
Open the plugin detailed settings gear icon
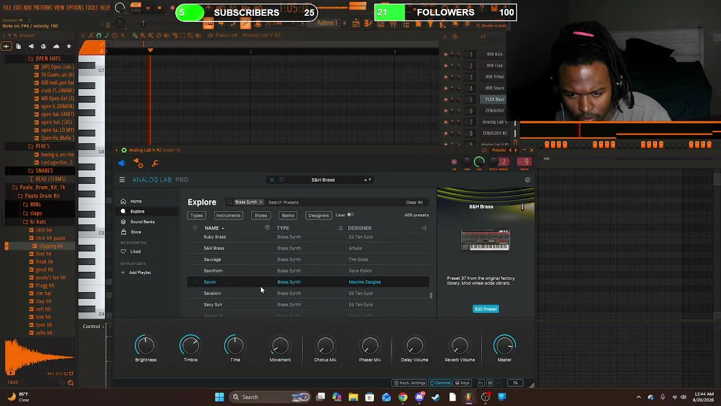138,164
